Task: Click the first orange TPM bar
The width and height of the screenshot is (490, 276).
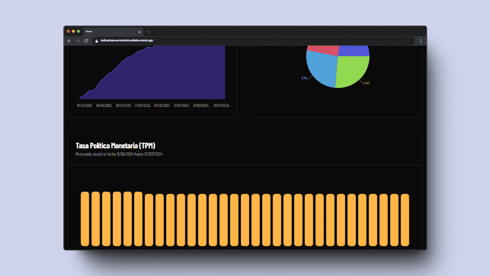Action: coord(85,219)
